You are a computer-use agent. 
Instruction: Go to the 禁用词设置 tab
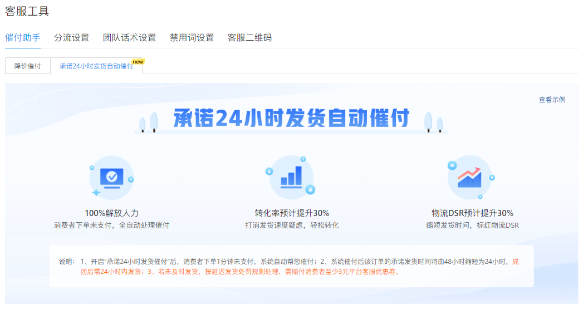[192, 38]
